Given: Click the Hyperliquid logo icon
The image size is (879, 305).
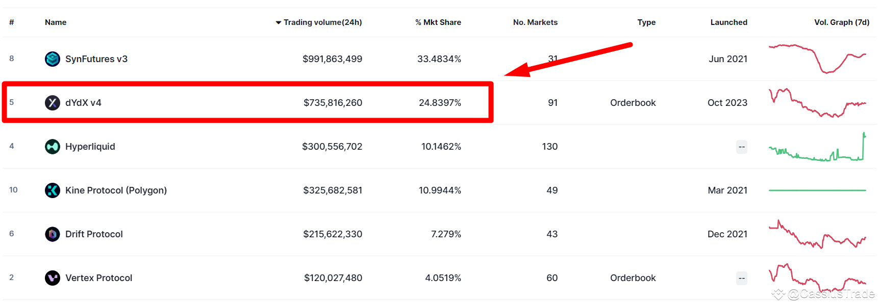Looking at the screenshot, I should pos(53,147).
